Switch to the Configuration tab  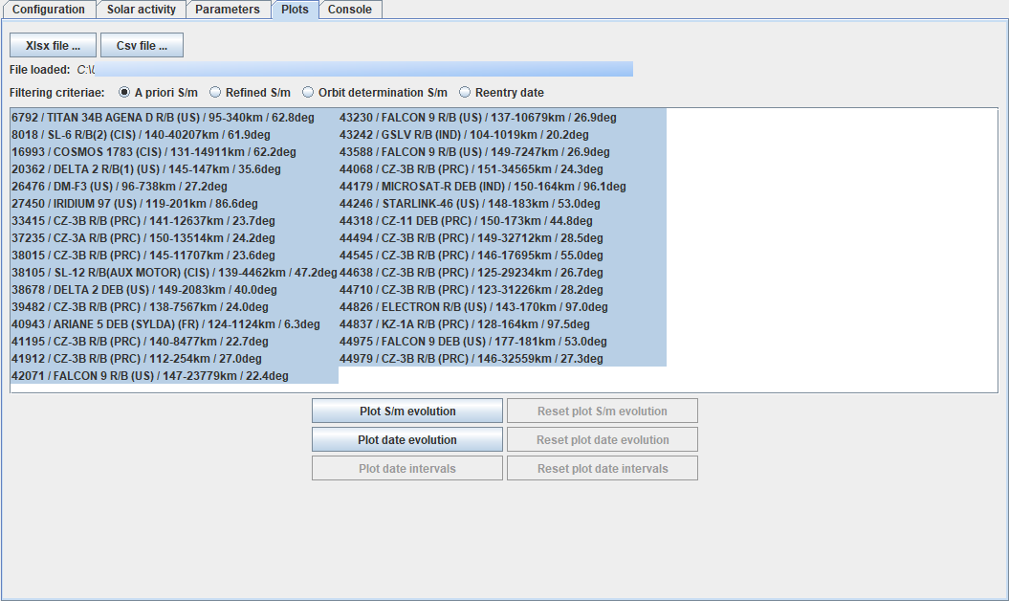click(48, 10)
